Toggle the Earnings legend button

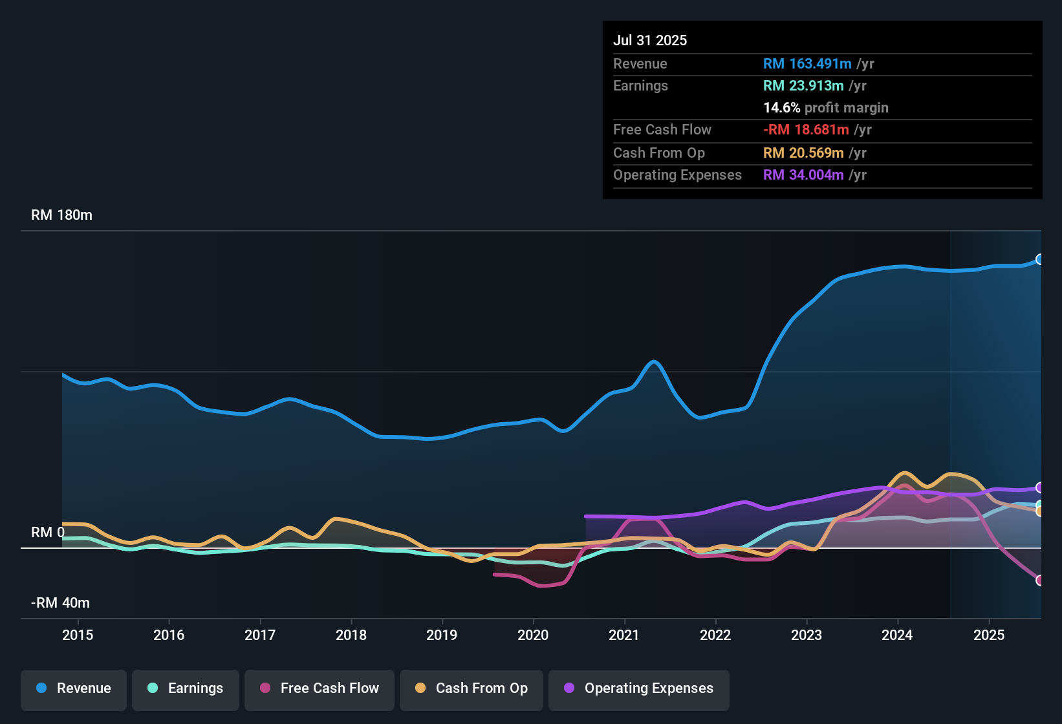click(x=186, y=688)
